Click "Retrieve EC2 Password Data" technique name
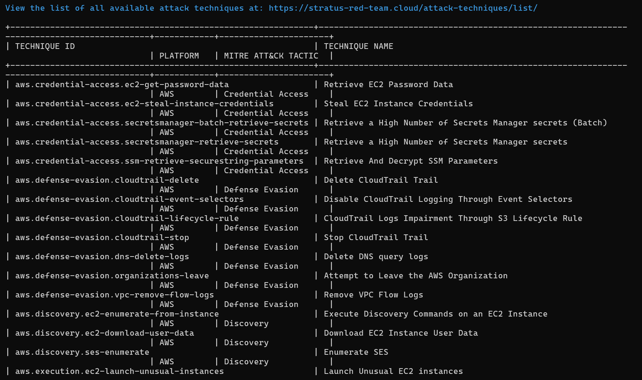 click(x=388, y=84)
